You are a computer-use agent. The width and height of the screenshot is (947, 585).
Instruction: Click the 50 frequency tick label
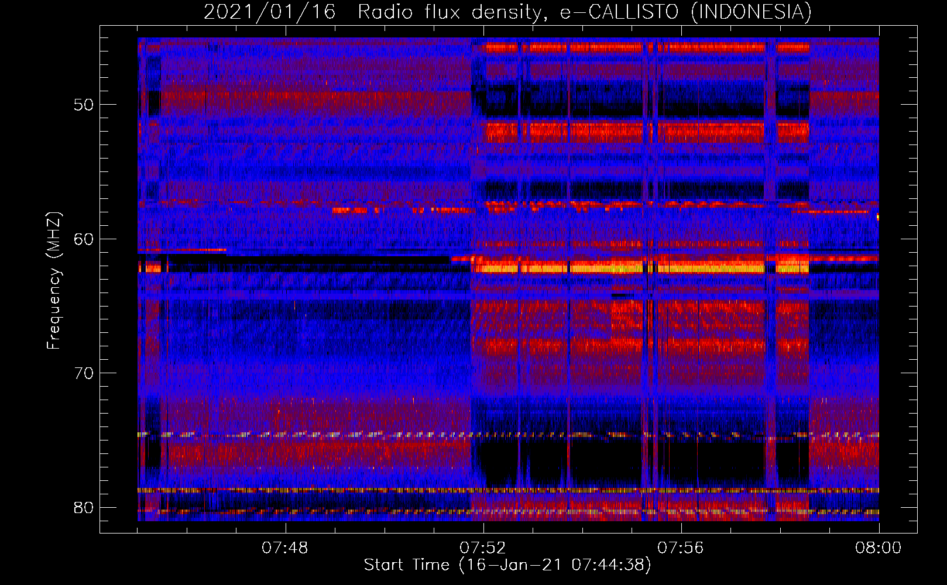pos(84,105)
